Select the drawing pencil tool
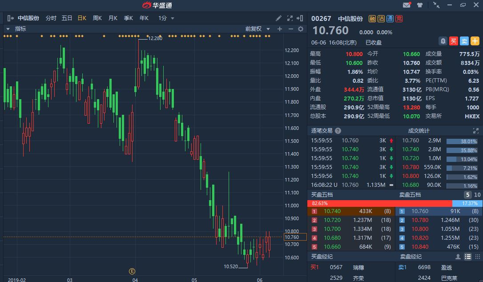Image resolution: width=483 pixels, height=282 pixels. pos(278,18)
